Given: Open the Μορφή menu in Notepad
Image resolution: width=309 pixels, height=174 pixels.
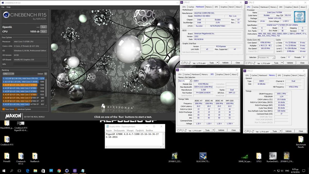Looking at the screenshot, I should click(x=130, y=130).
